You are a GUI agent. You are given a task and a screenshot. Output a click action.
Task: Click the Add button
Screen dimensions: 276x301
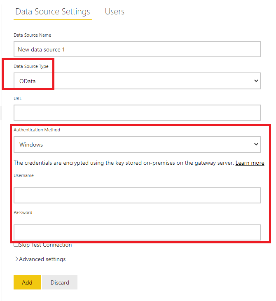[x=27, y=282]
